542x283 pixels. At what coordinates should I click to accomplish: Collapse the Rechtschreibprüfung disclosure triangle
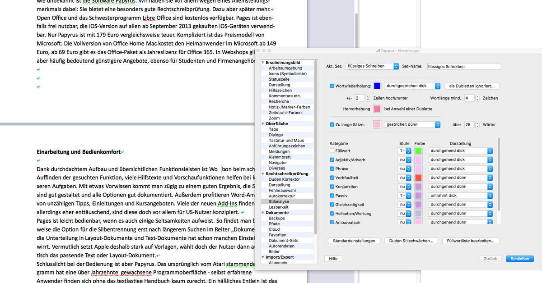click(x=263, y=173)
